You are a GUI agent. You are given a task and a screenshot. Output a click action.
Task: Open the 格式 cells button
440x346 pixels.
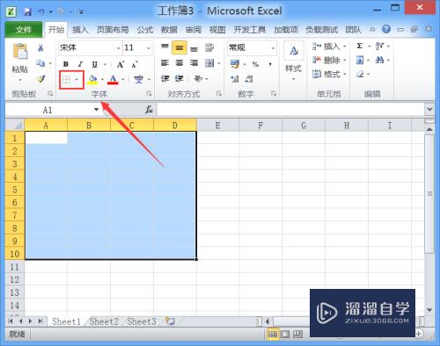click(329, 74)
